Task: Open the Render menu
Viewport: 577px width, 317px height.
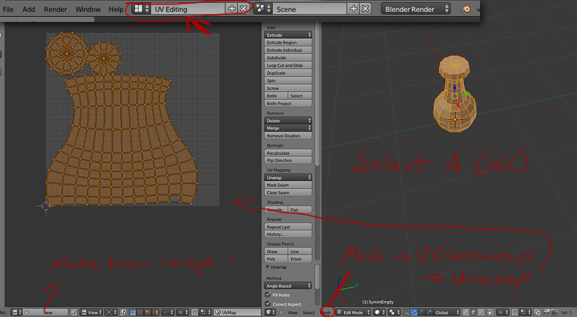Action: (55, 9)
